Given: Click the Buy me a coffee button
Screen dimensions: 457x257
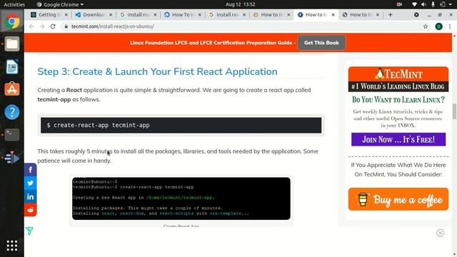Looking at the screenshot, I should coord(398,199).
